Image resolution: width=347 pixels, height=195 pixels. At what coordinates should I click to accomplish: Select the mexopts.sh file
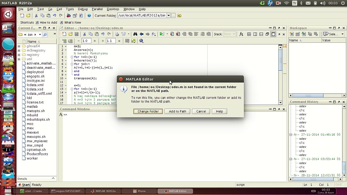(36, 137)
